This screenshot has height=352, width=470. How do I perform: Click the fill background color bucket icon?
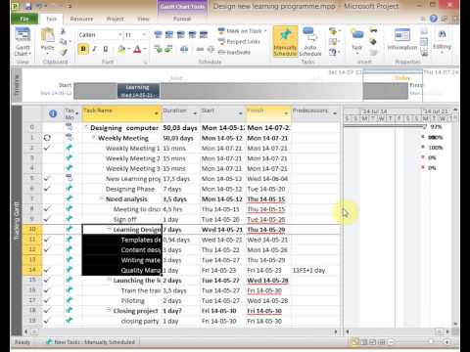pos(121,49)
